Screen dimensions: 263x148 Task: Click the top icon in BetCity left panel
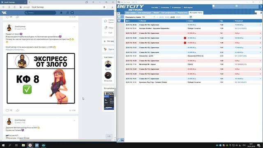click(x=119, y=17)
